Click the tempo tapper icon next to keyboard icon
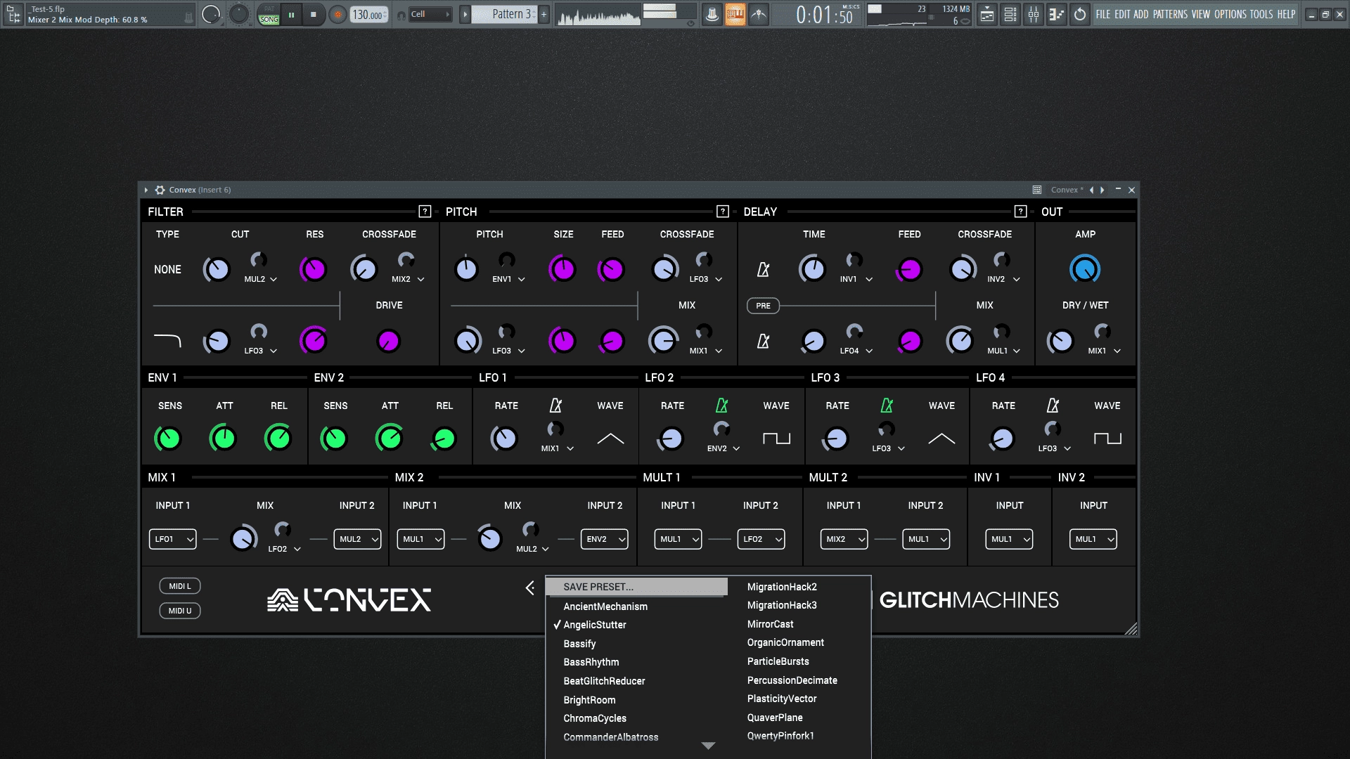Screen dimensions: 1350x759 pyautogui.click(x=759, y=14)
